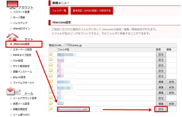182x117 pixels.
Task: Click the 設定 column header
Action: pyautogui.click(x=158, y=50)
